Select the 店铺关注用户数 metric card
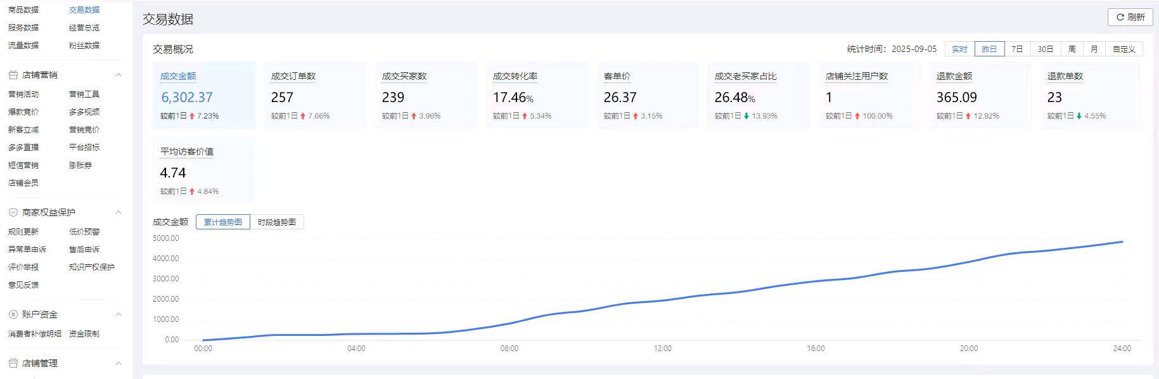The height and width of the screenshot is (379, 1159). click(869, 95)
